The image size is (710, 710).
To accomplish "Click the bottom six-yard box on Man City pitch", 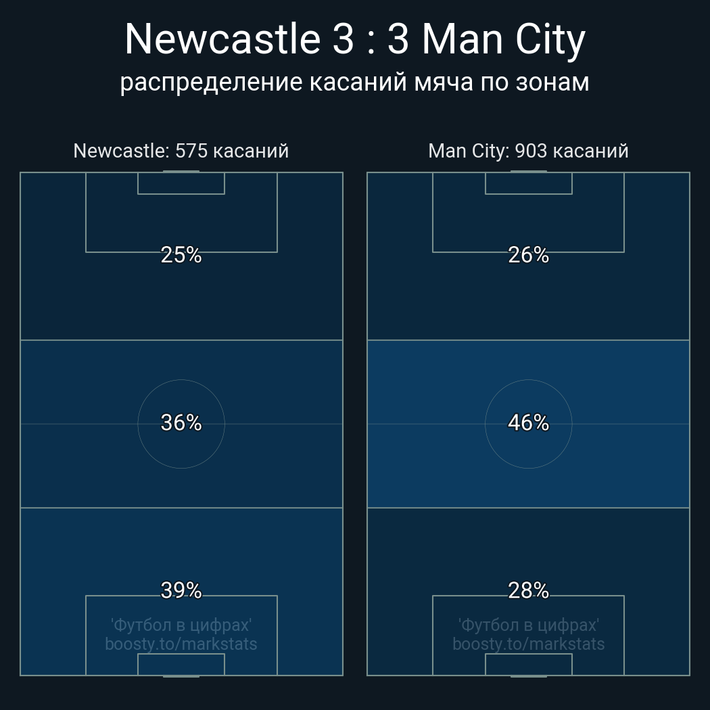I will coord(528,664).
